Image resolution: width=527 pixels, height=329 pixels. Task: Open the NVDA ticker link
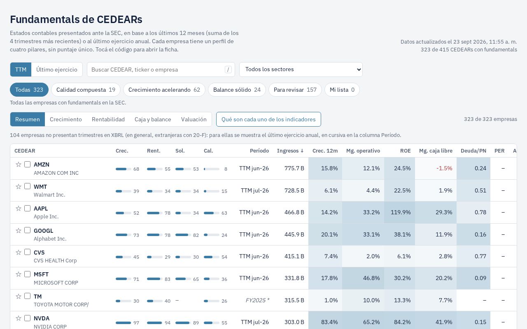42,318
